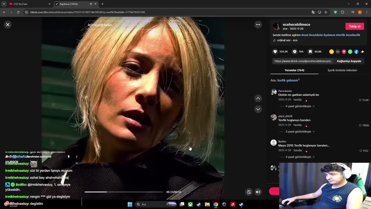
Task: Open a new browser tab
Action: 102,4
